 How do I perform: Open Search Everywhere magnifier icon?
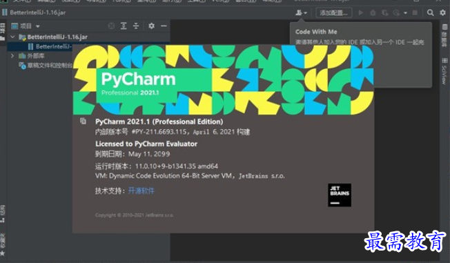[x=430, y=12]
